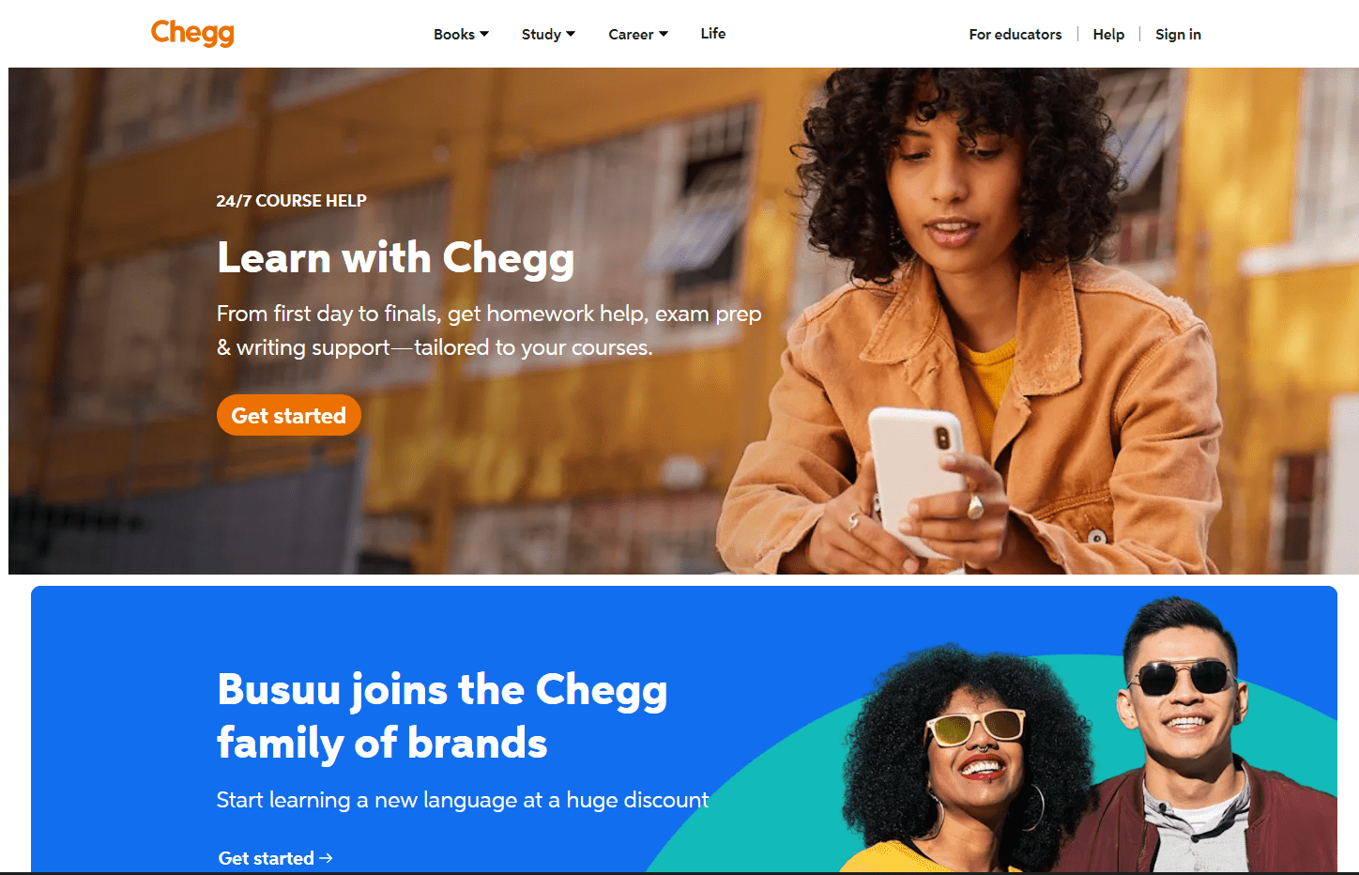The image size is (1359, 875).
Task: Open the For educators link
Action: 1015,34
